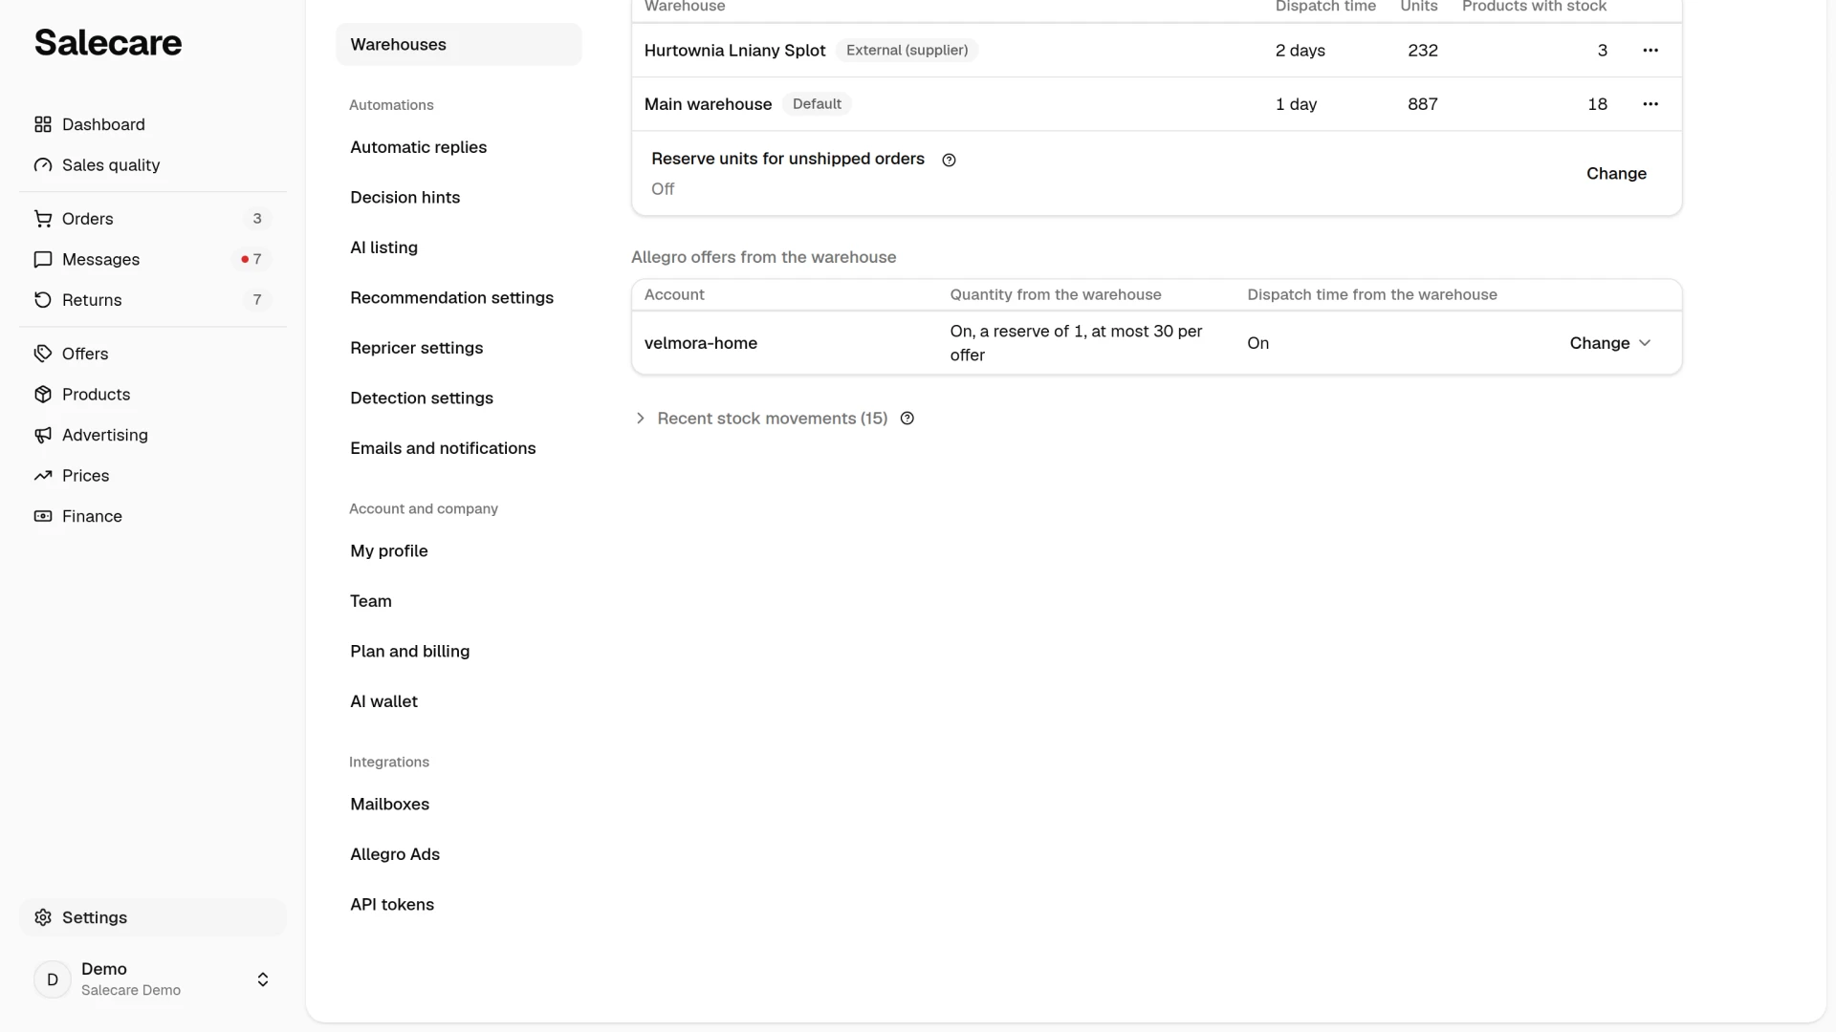Go to Plan and billing
The image size is (1836, 1032).
pyautogui.click(x=410, y=652)
